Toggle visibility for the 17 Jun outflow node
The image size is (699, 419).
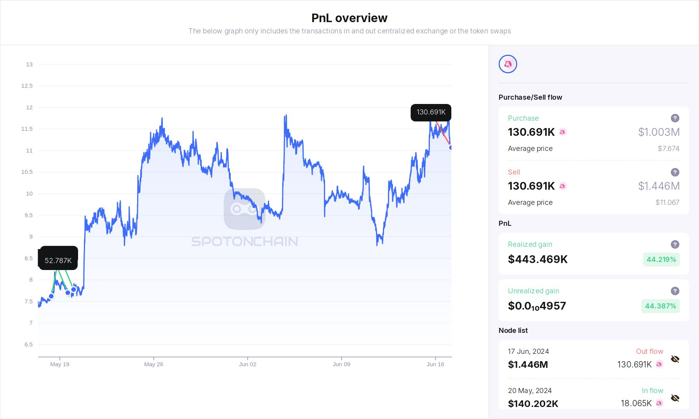coord(675,359)
